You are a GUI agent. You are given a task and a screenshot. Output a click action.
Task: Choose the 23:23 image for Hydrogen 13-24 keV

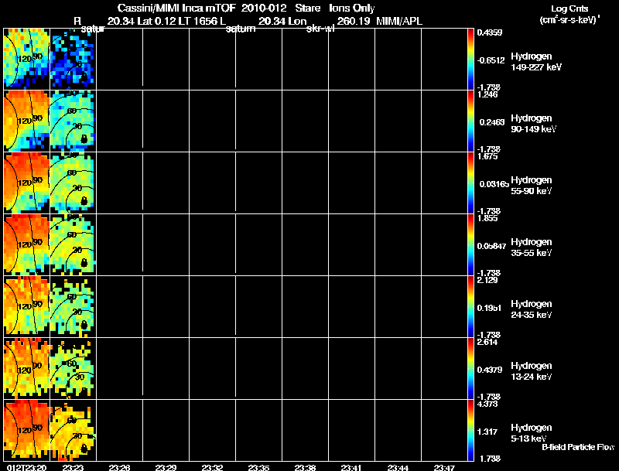pos(73,368)
